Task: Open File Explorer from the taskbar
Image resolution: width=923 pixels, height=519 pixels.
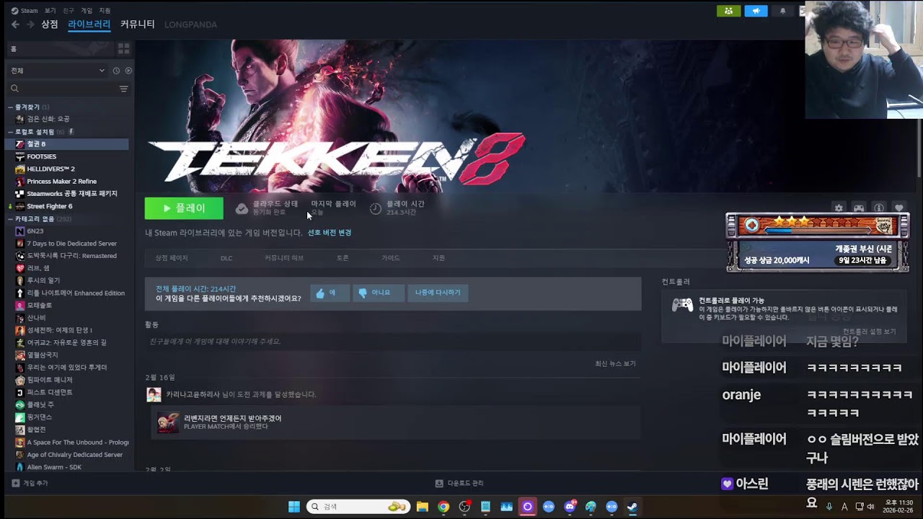Action: click(423, 507)
